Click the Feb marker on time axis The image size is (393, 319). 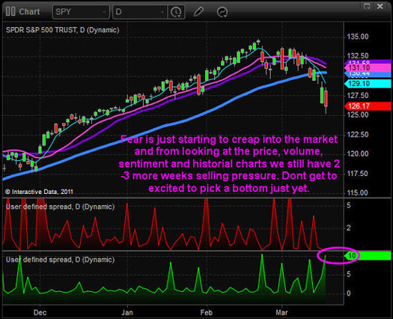[x=207, y=312]
